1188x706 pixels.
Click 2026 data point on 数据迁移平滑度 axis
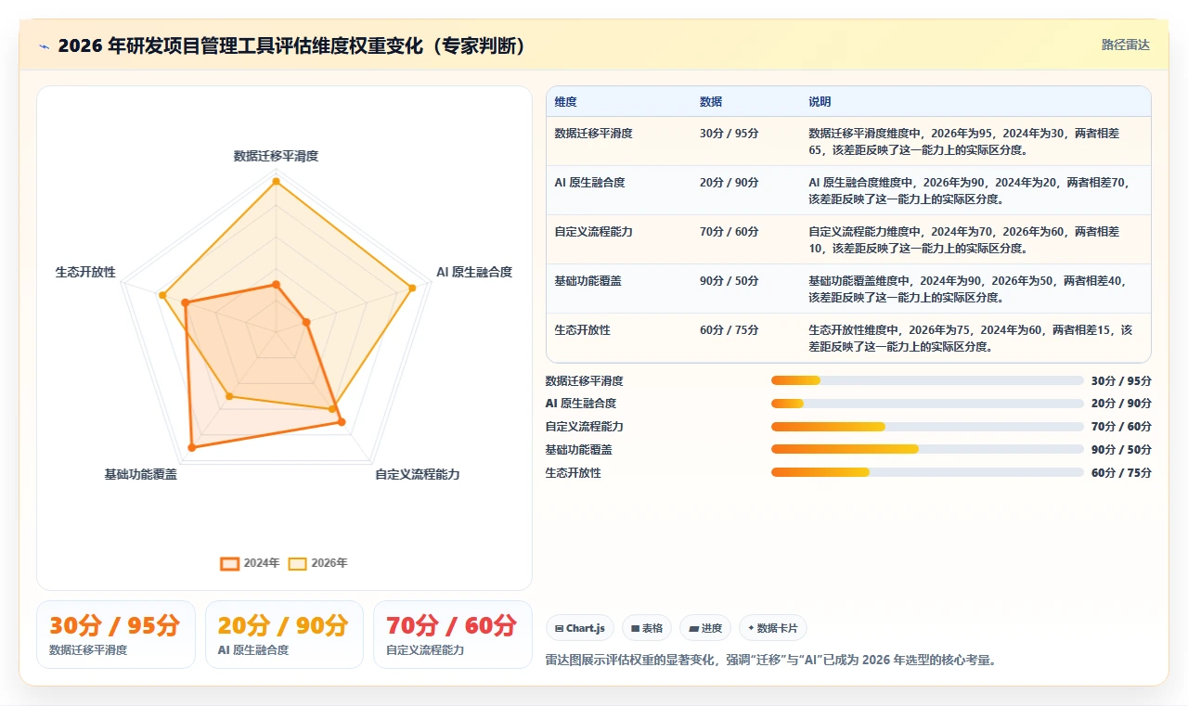[276, 182]
